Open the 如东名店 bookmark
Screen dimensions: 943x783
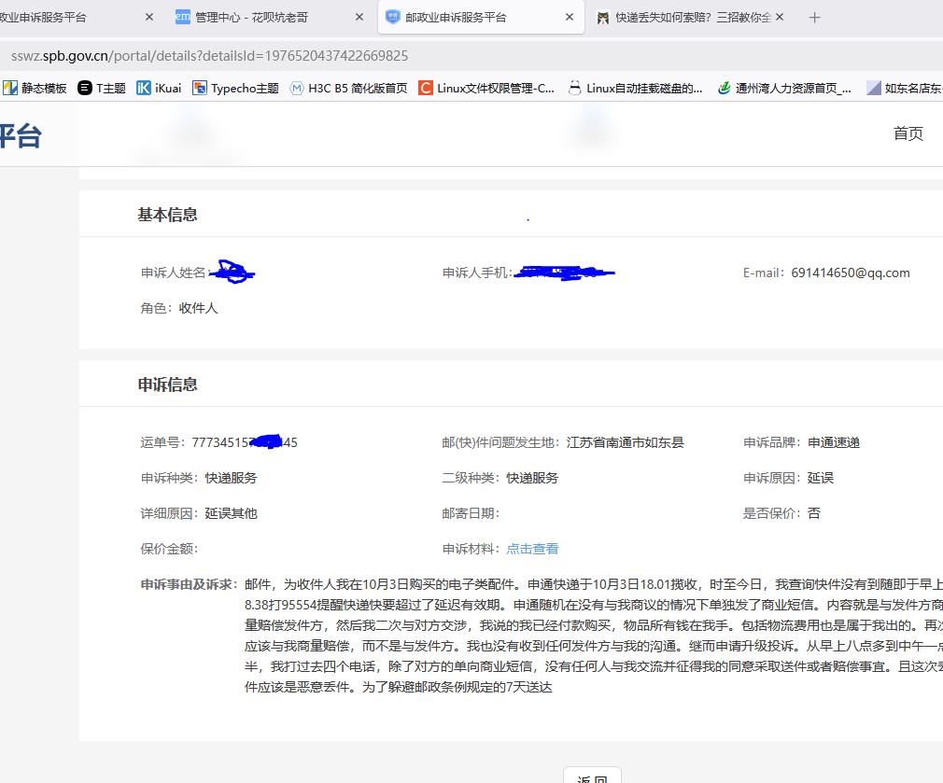(x=904, y=89)
